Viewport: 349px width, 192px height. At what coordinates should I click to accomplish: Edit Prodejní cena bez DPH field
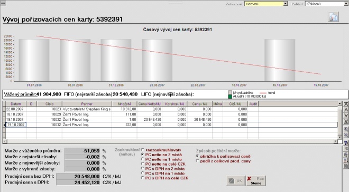pyautogui.click(x=78, y=177)
